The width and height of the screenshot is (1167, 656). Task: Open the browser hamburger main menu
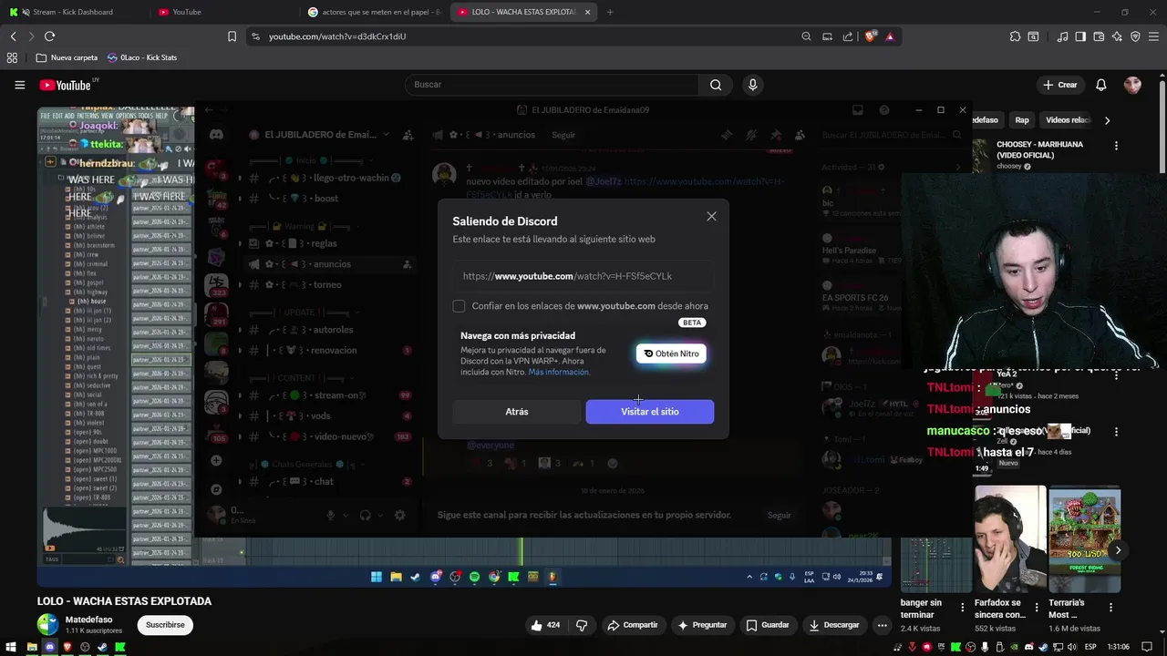pos(1153,36)
